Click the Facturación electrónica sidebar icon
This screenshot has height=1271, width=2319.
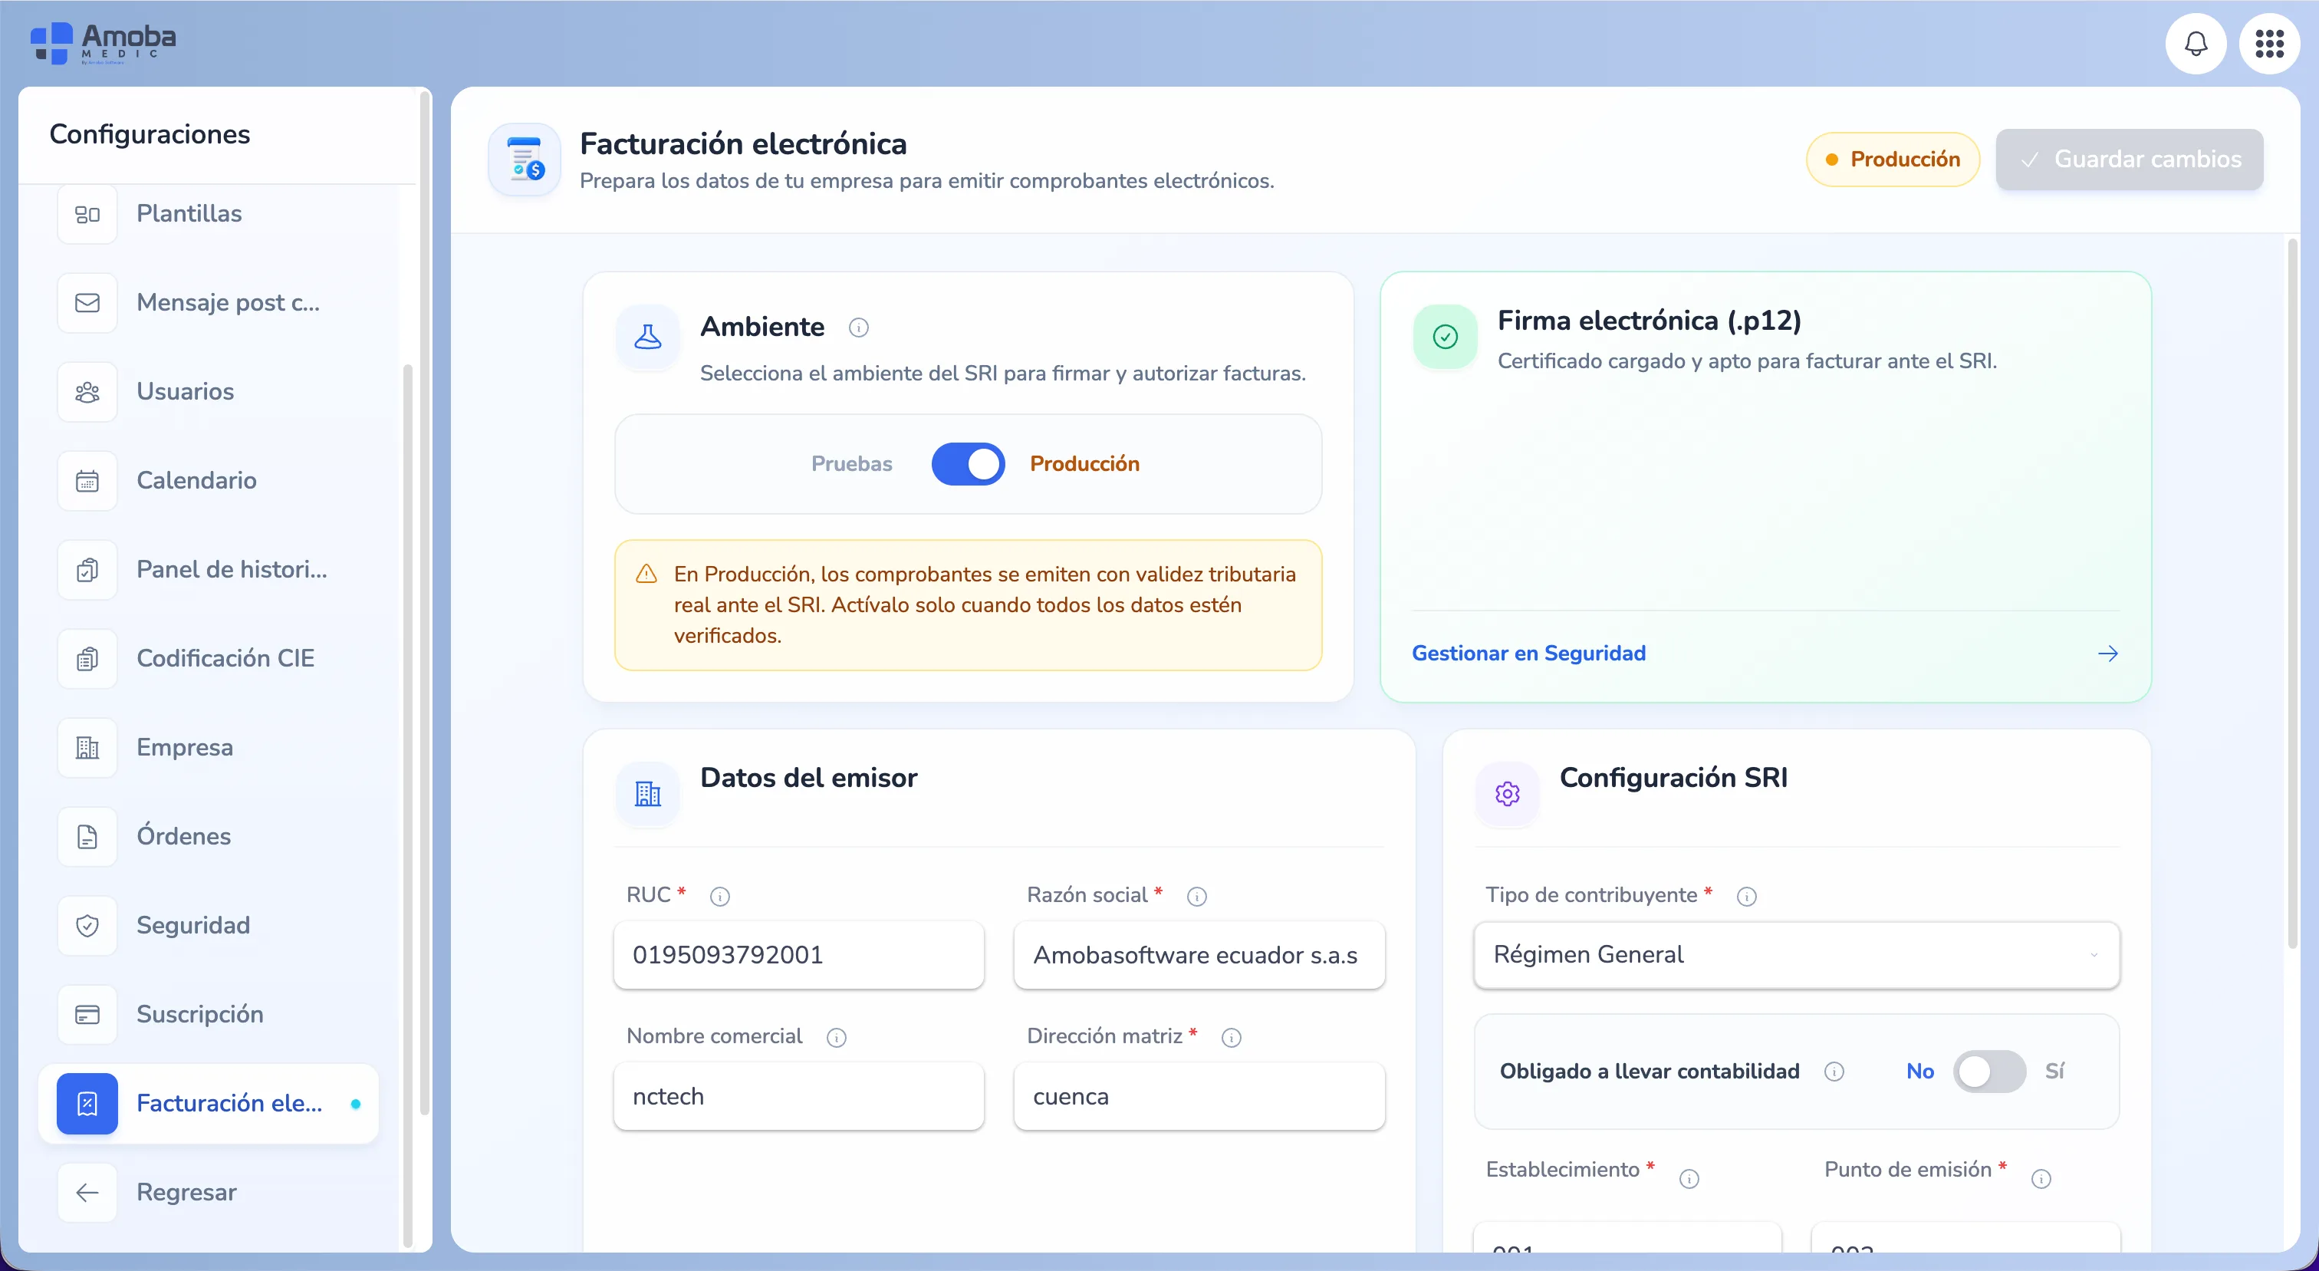pos(87,1104)
